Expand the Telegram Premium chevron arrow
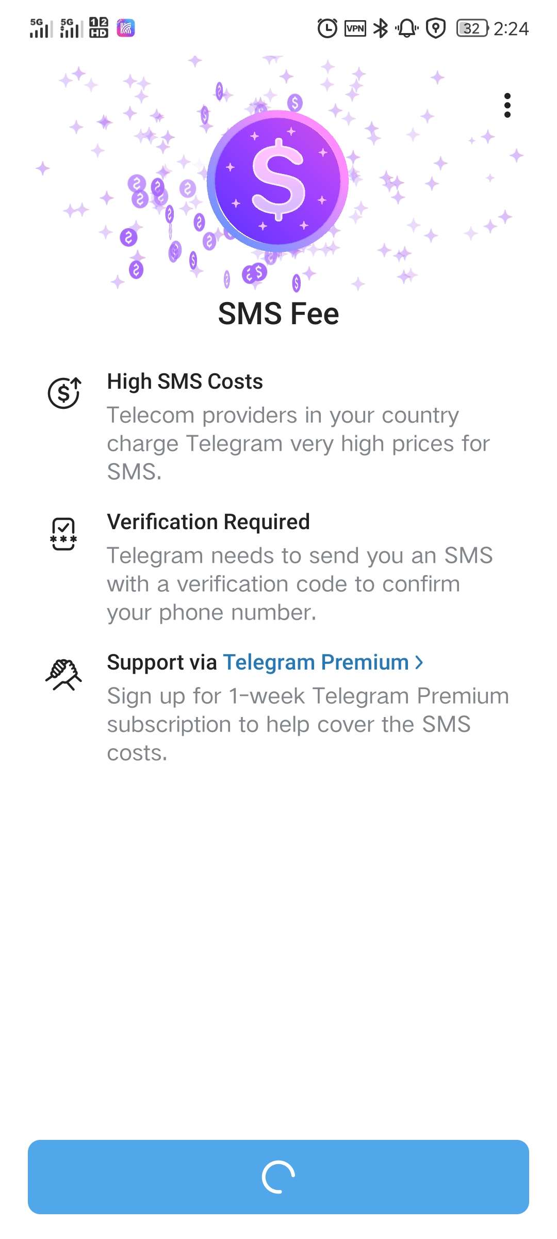557x1239 pixels. pyautogui.click(x=419, y=662)
